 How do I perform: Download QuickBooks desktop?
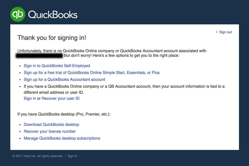(51, 124)
